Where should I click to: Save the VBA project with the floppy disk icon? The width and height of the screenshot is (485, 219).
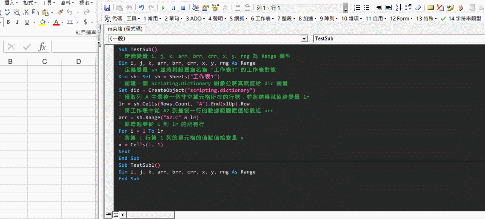pyautogui.click(x=107, y=8)
